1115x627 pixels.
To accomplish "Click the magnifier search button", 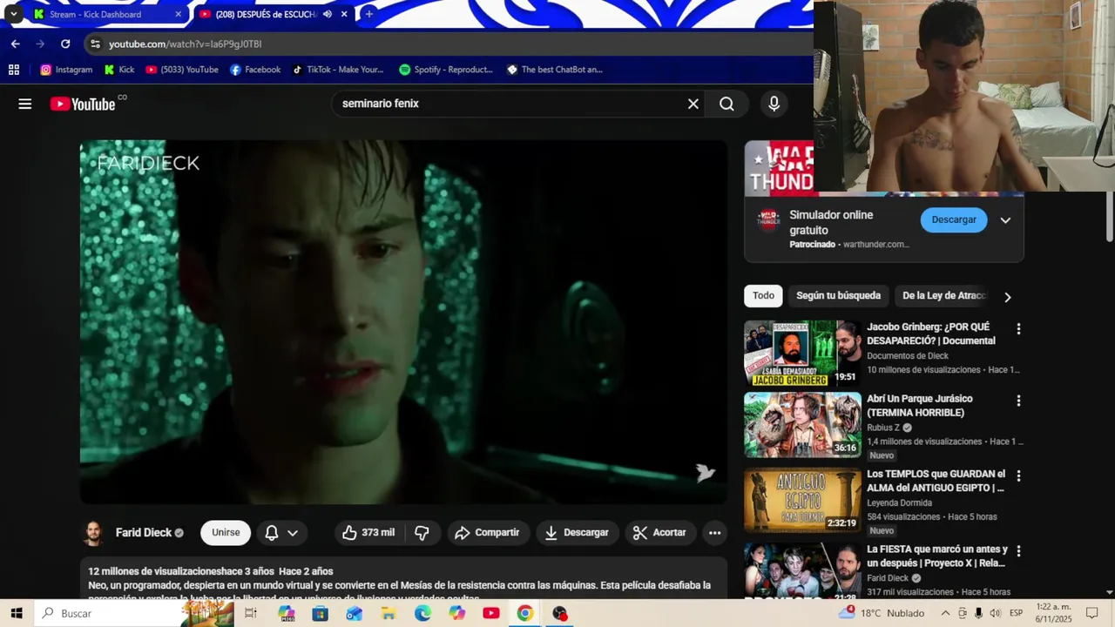I will click(x=726, y=104).
